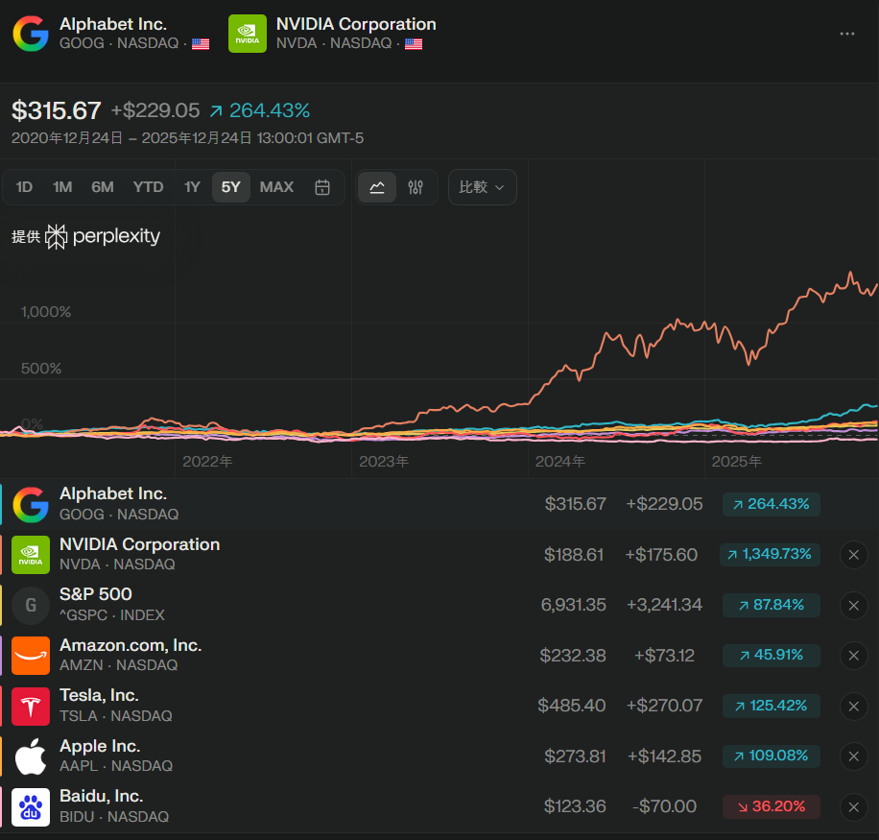The height and width of the screenshot is (840, 879).
Task: Open the custom date range calendar
Action: tap(322, 187)
